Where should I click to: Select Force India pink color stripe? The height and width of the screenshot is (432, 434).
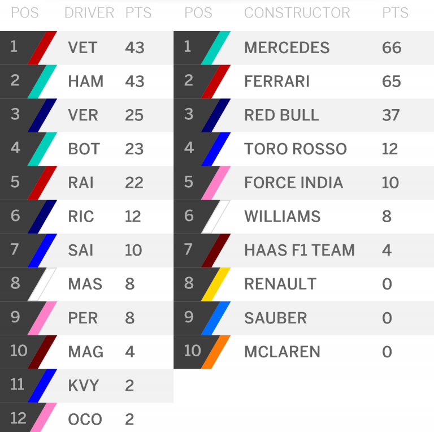(216, 183)
